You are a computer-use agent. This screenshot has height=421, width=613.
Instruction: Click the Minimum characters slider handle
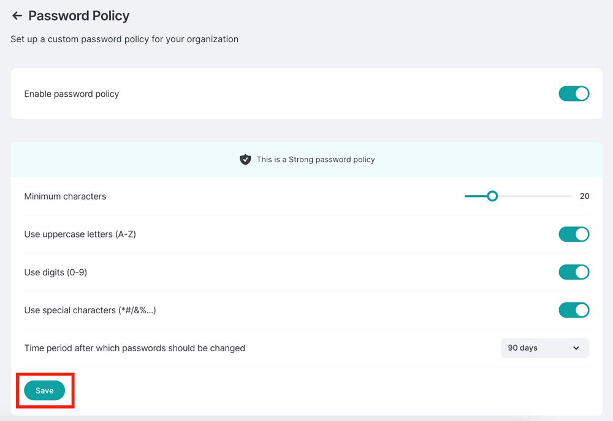492,196
